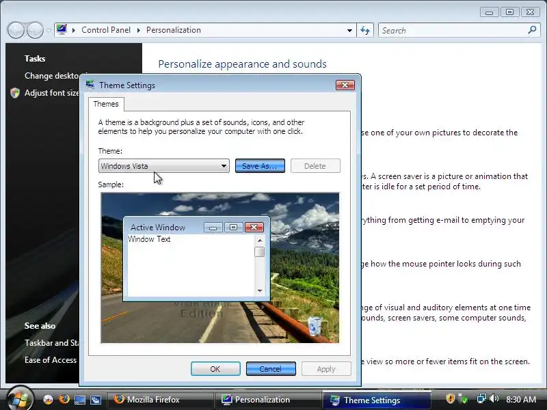Click the Recycle Bin in the sample preview
Screen dimensions: 547x410
(x=315, y=326)
